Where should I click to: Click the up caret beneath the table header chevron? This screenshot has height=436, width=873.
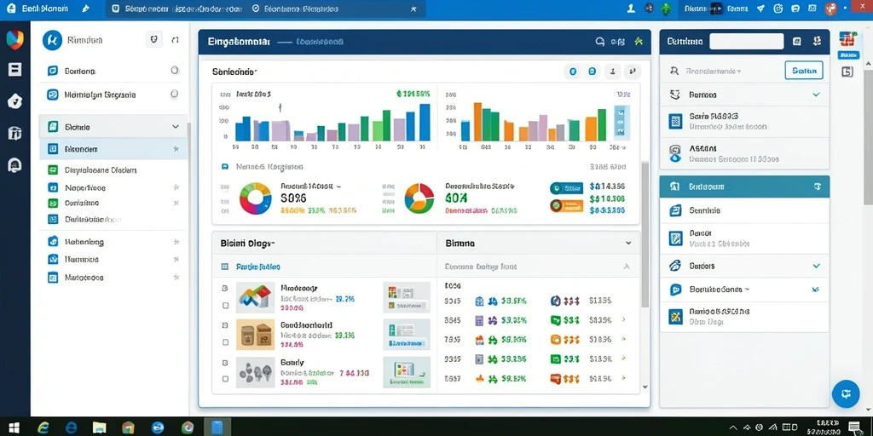(x=627, y=267)
